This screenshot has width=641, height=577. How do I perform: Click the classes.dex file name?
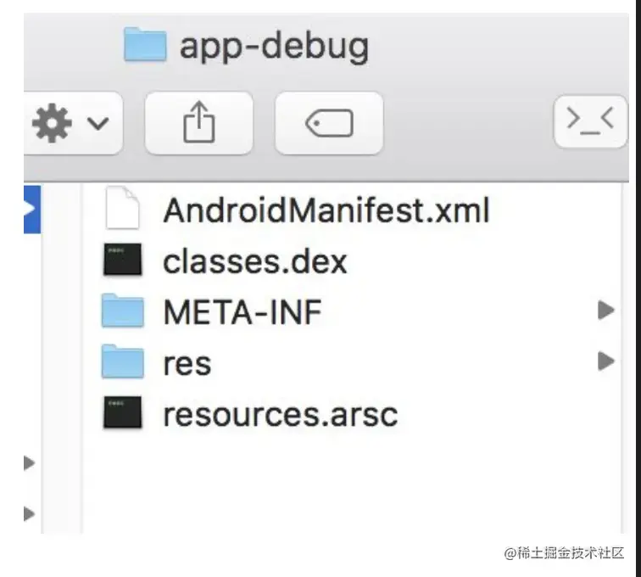[x=255, y=261]
